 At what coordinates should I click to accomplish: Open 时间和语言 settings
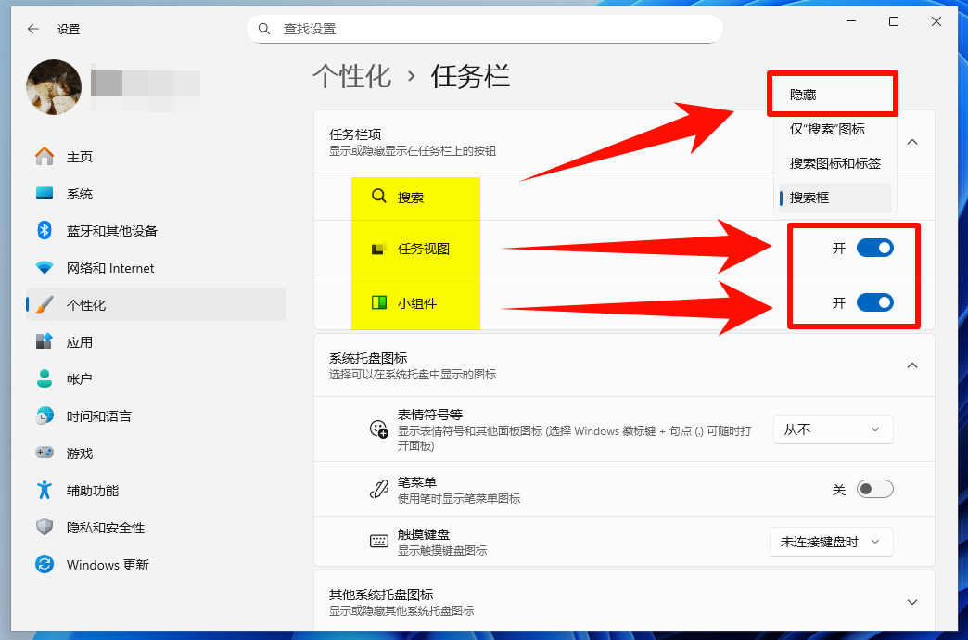[156, 416]
